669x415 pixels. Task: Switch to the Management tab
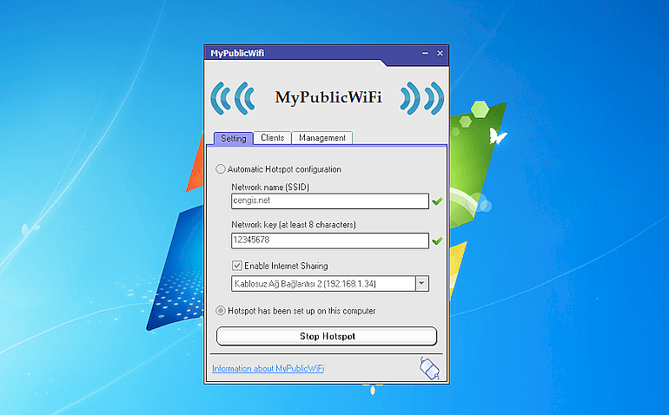coord(322,138)
